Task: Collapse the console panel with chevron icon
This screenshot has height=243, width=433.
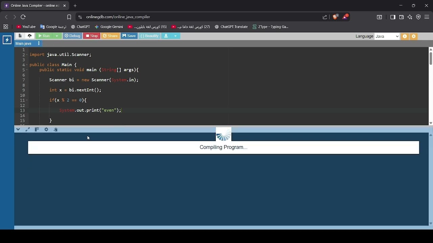Action: coord(18,130)
